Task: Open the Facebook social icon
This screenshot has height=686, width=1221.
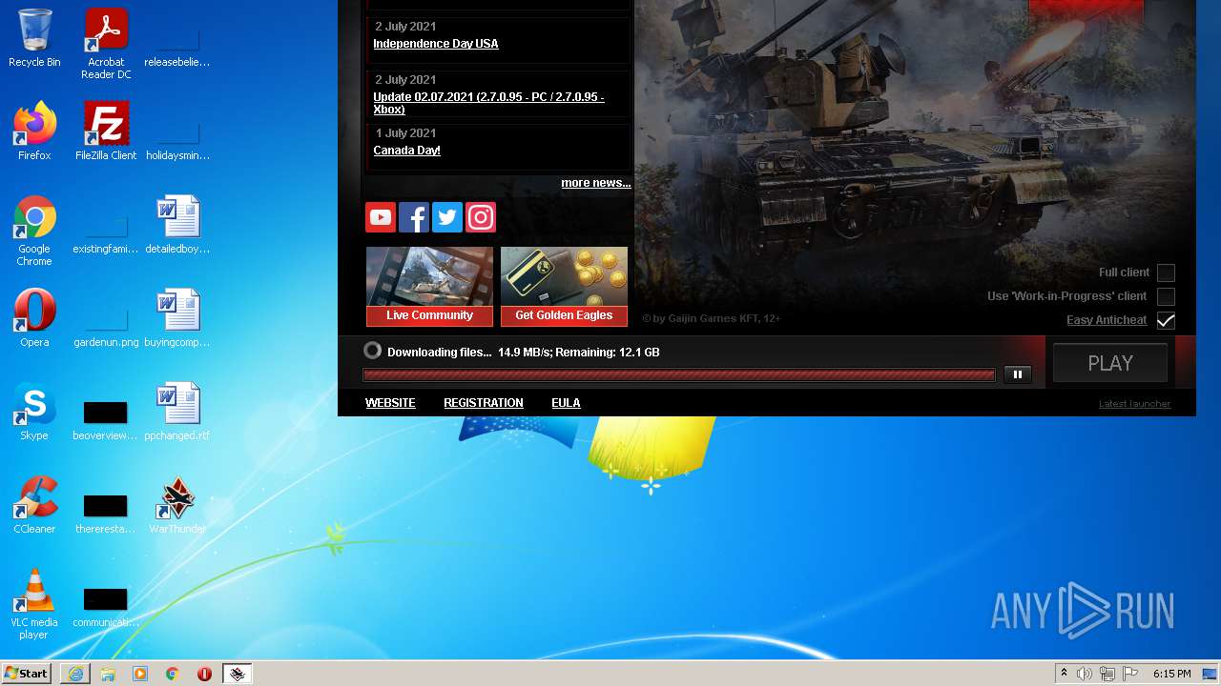Action: pyautogui.click(x=414, y=217)
